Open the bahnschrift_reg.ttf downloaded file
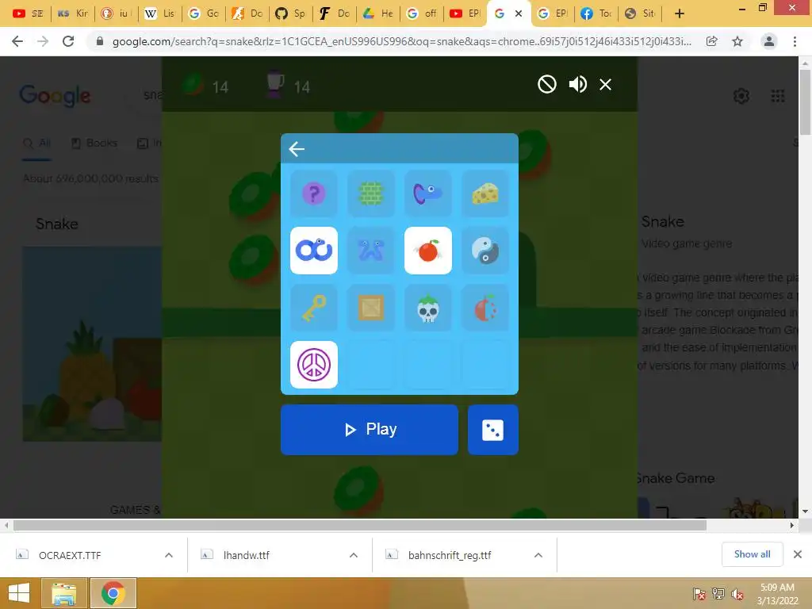Screen dimensions: 812x609 [450, 555]
